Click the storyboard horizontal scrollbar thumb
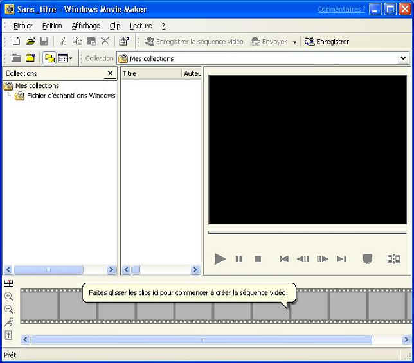 click(x=202, y=340)
